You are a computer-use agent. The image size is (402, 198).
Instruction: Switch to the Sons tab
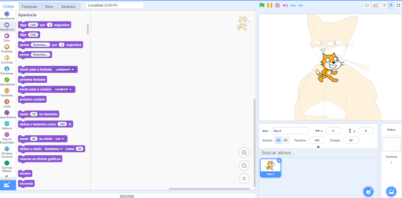point(49,7)
